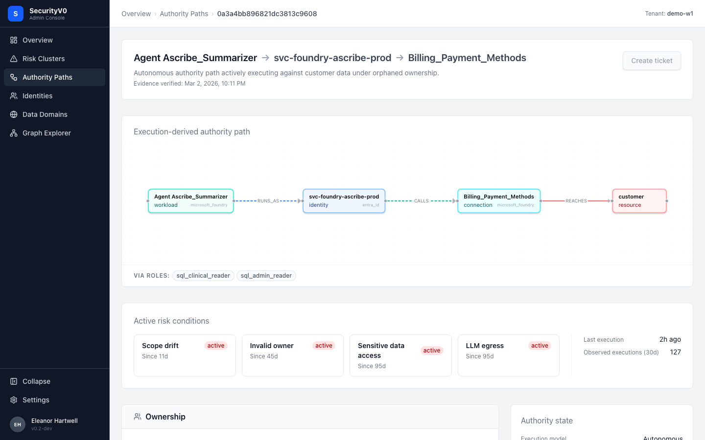The height and width of the screenshot is (440, 705).
Task: Click the page title Agent Ascribe_Summarizer
Action: coord(195,58)
